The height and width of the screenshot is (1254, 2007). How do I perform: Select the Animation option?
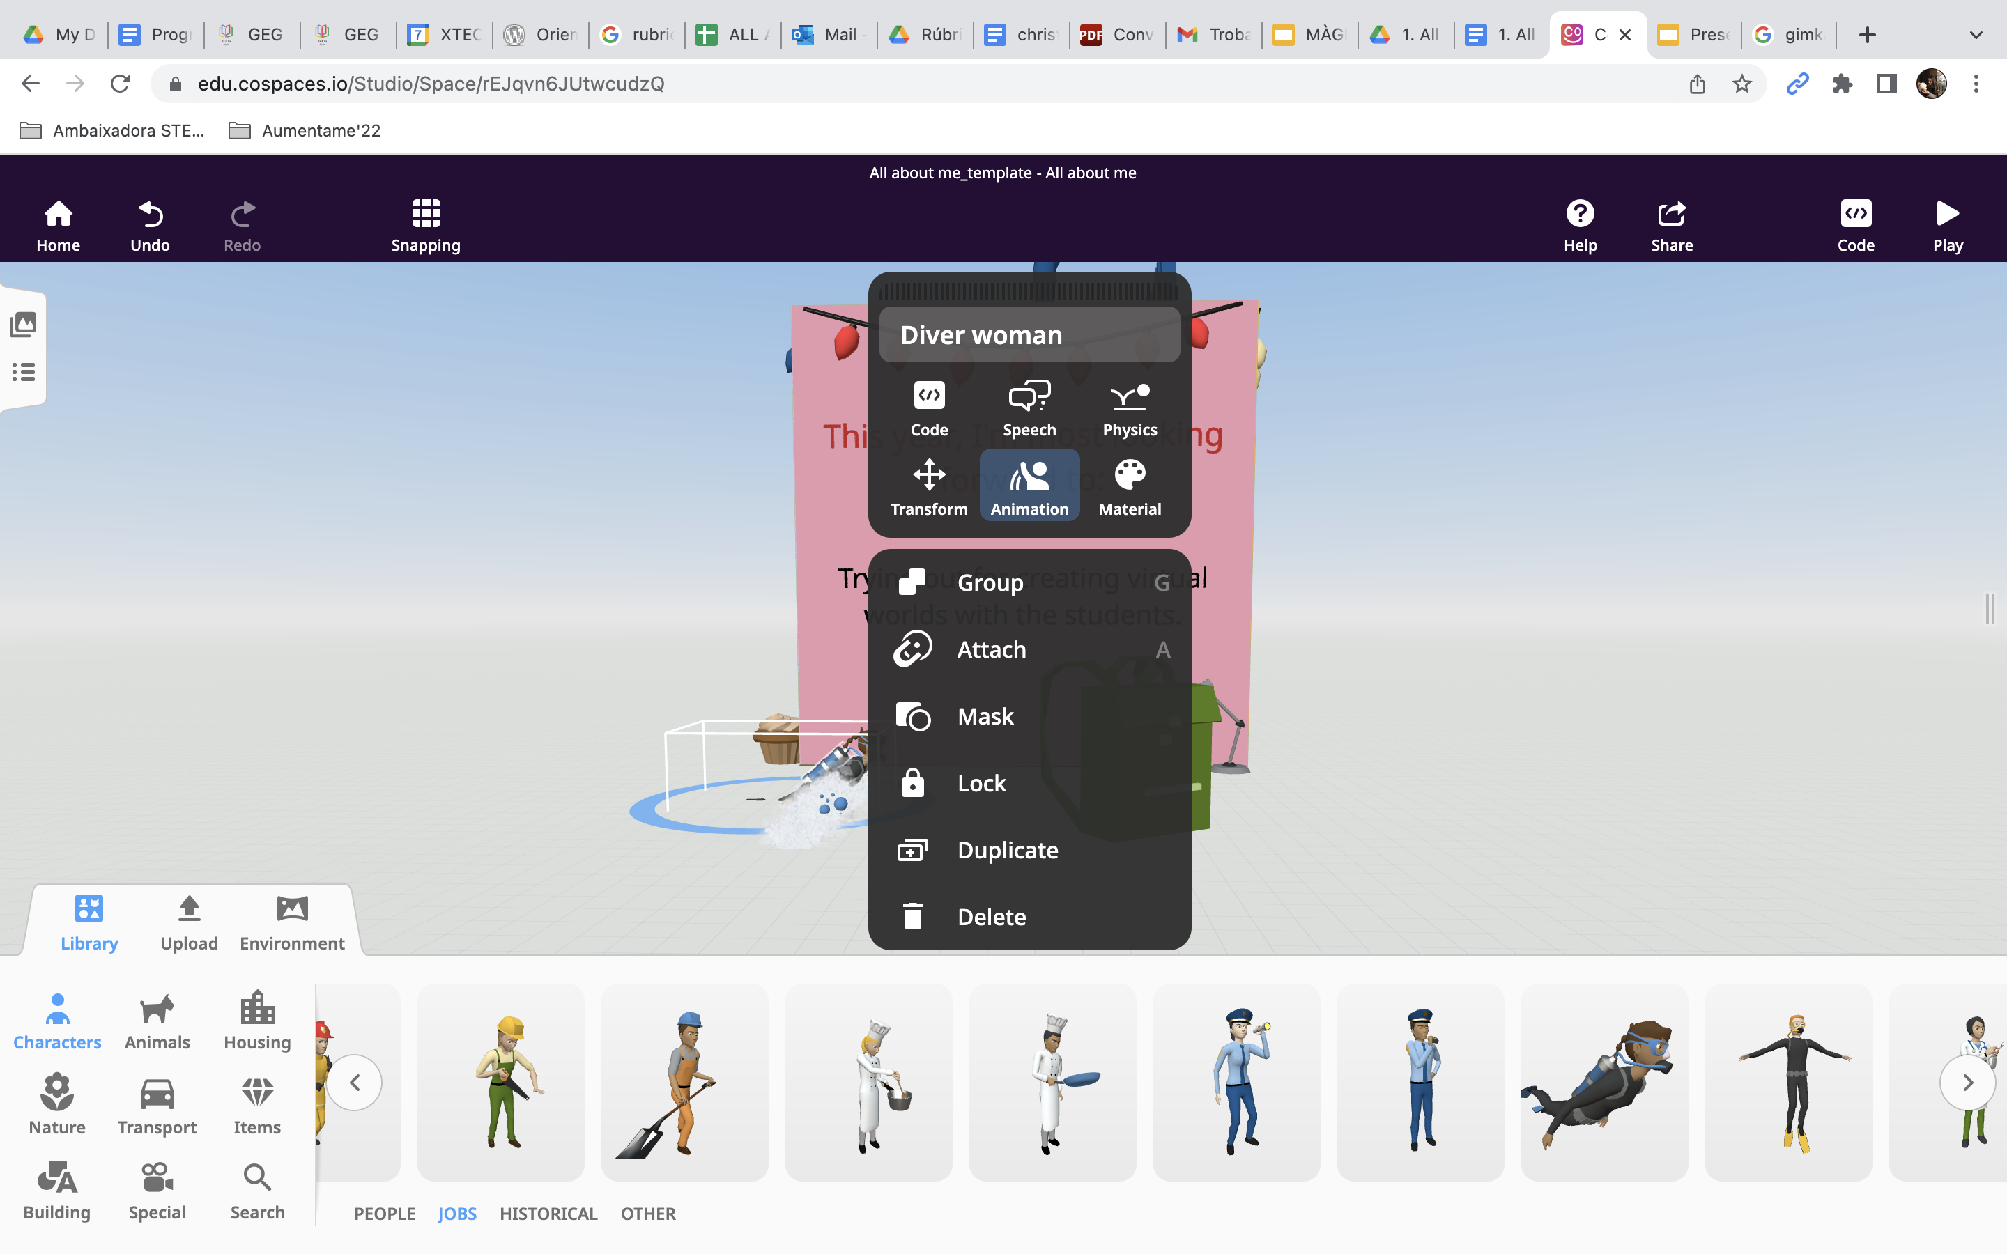click(1029, 486)
